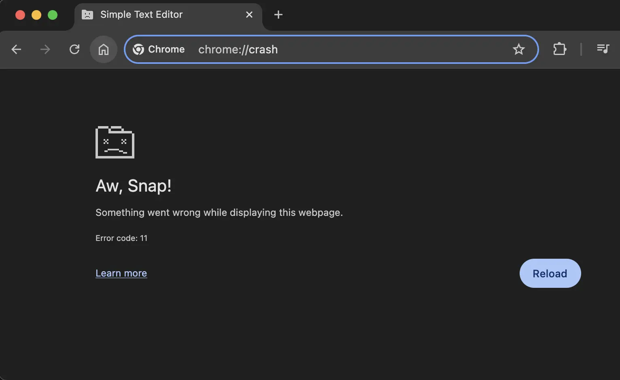Open the Extensions puzzle-piece icon
This screenshot has height=380, width=620.
(x=560, y=49)
